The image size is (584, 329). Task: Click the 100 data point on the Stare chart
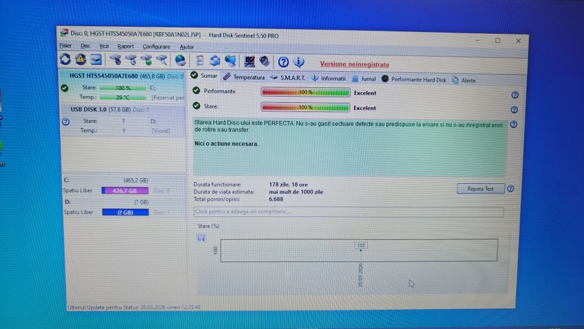click(360, 250)
